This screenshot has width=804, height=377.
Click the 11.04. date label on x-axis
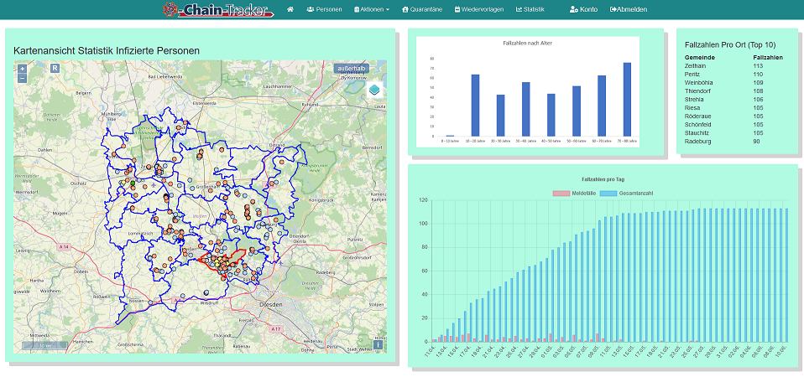pos(431,351)
